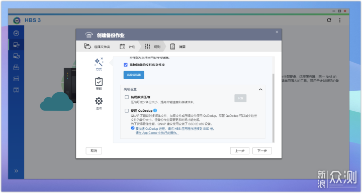Image resolution: width=362 pixels, height=193 pixels.
Task: Click the HBS 3 app logo
Action: (17, 20)
